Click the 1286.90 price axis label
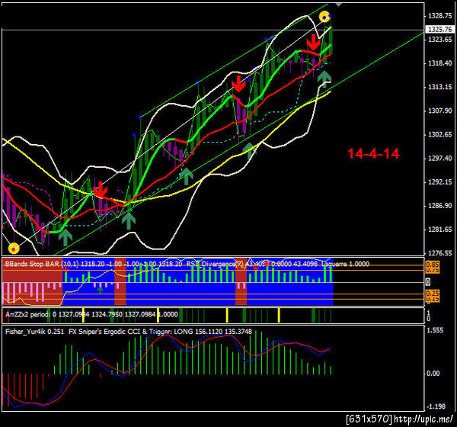Viewport: 457px width, 427px height. [439, 206]
